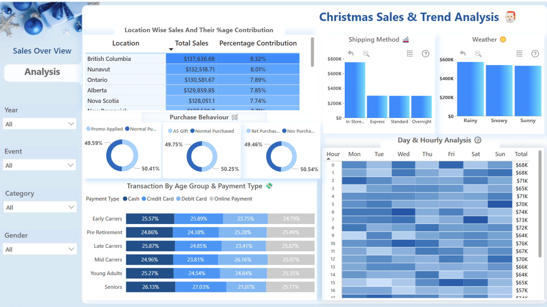The width and height of the screenshot is (547, 307).
Task: Open the Event filter dropdown
Action: coord(40,165)
